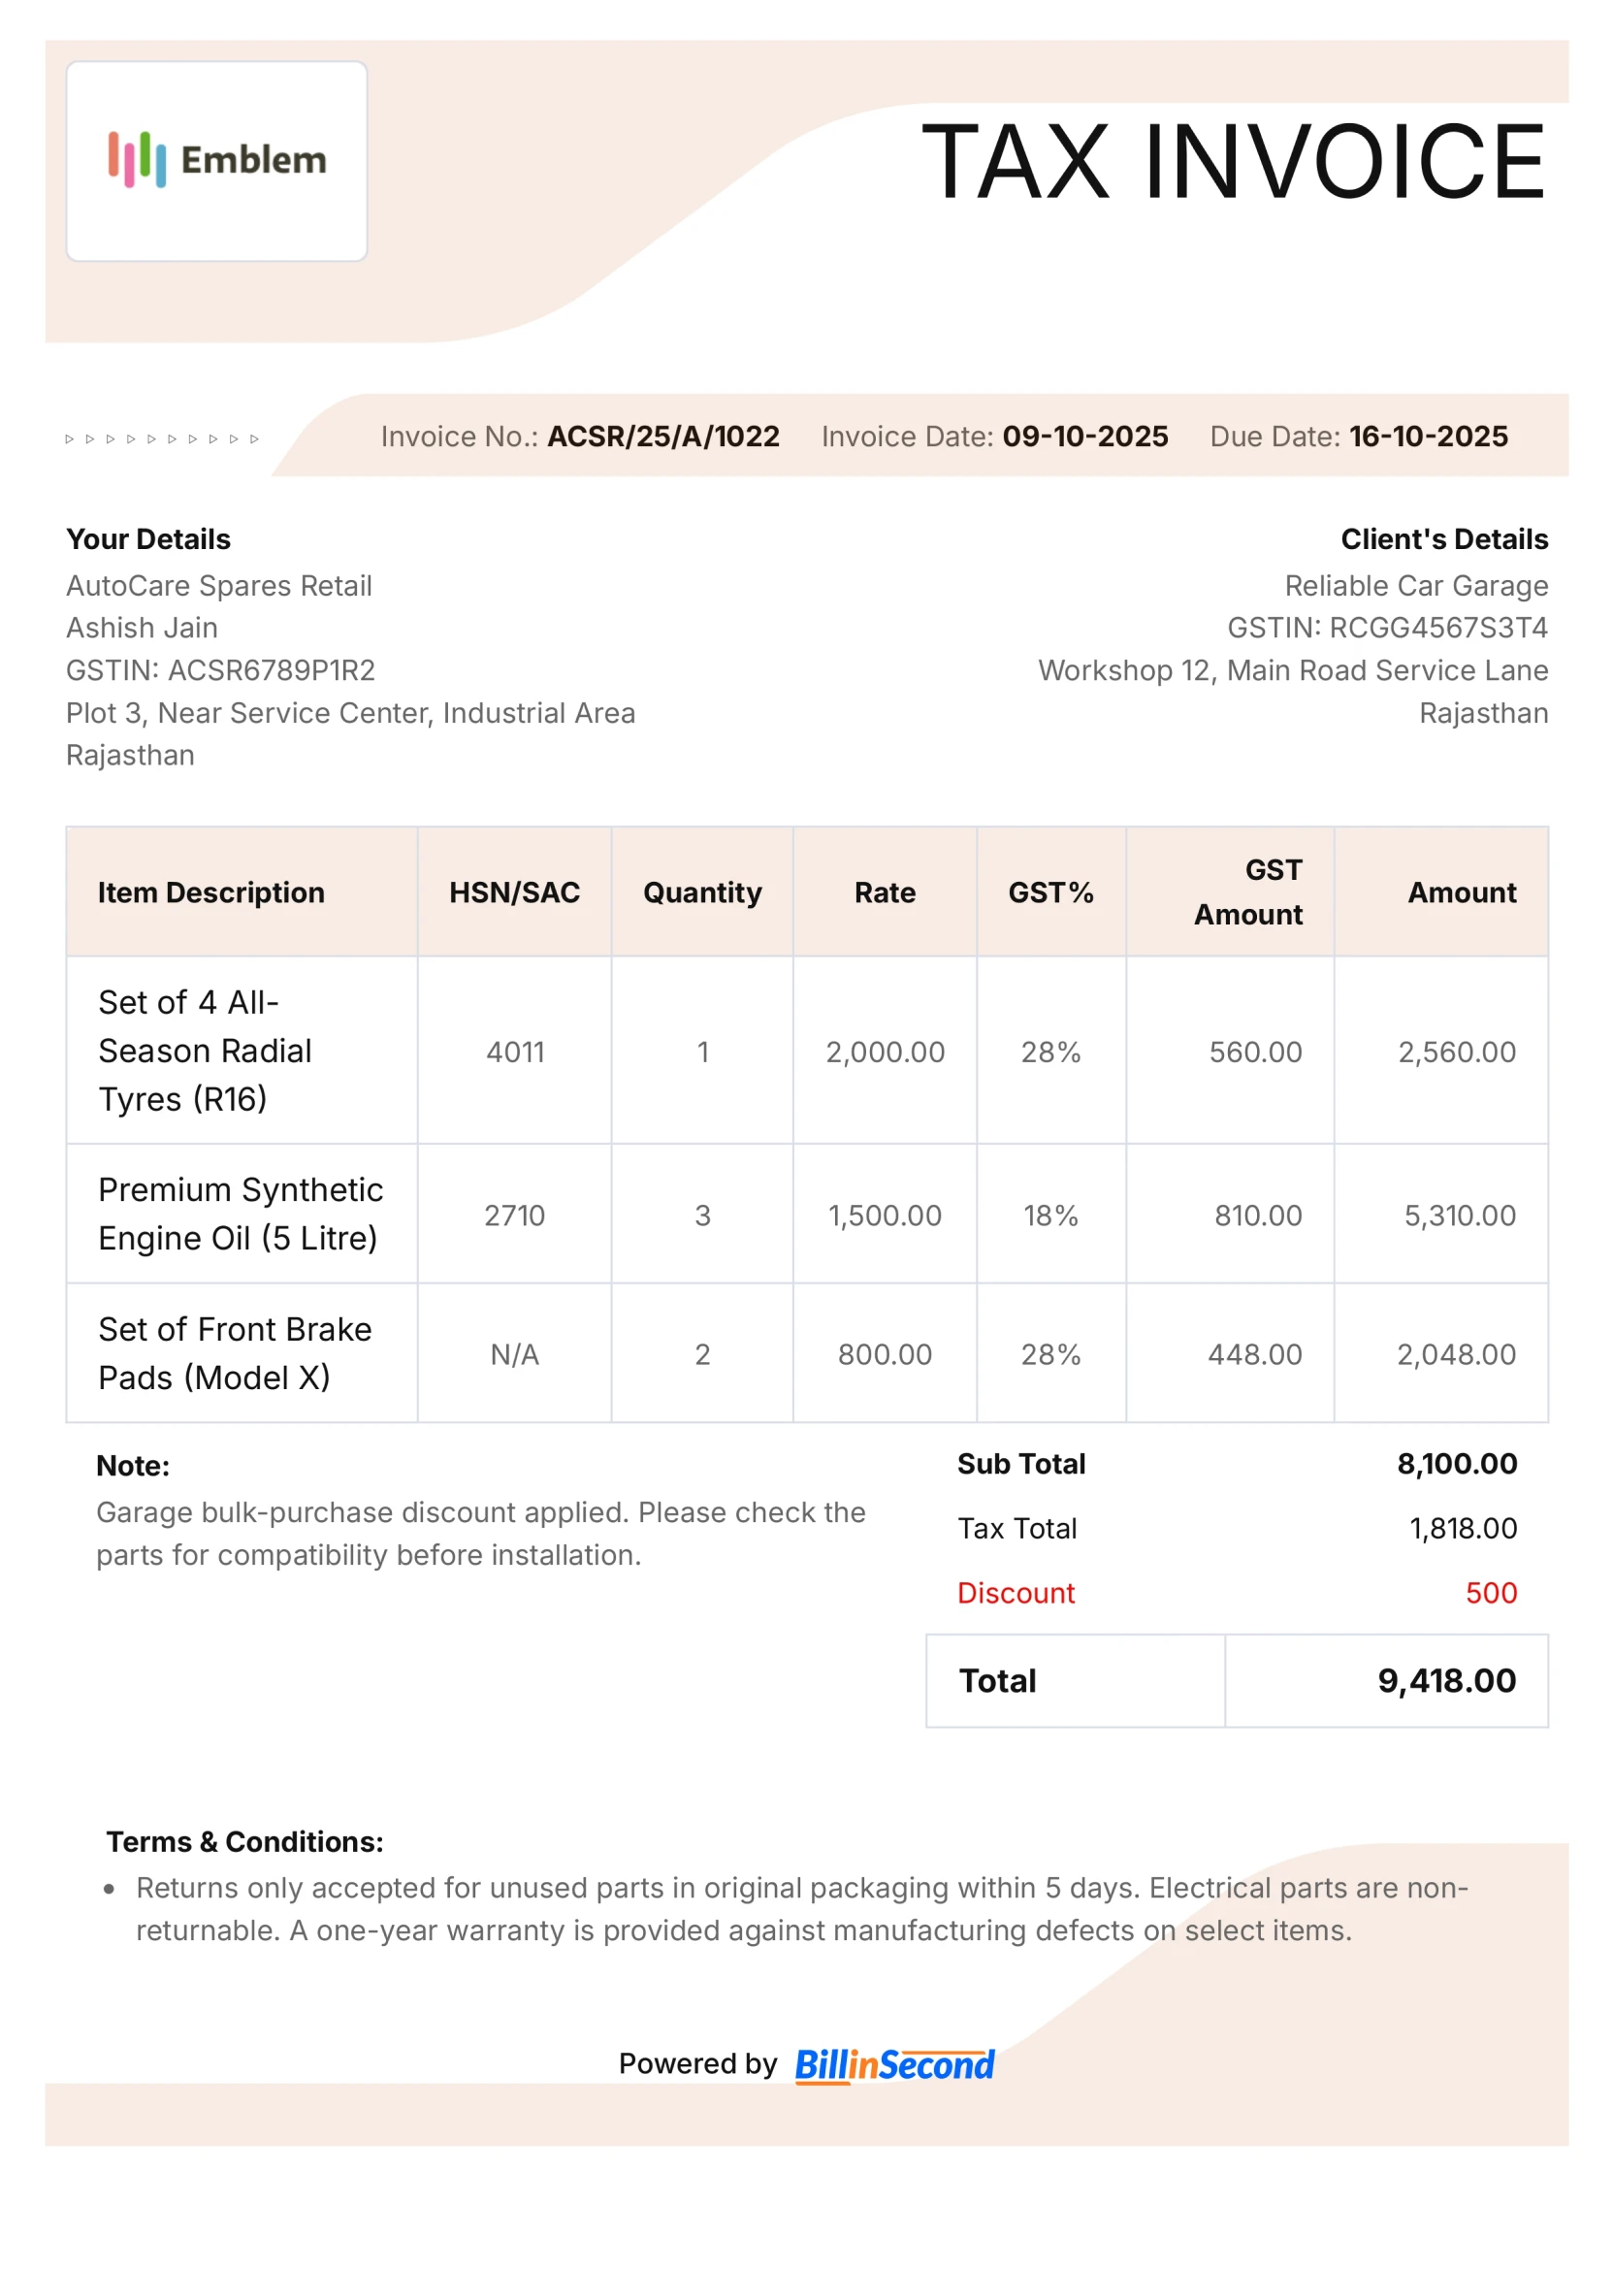Click the Emblem logo

(216, 160)
